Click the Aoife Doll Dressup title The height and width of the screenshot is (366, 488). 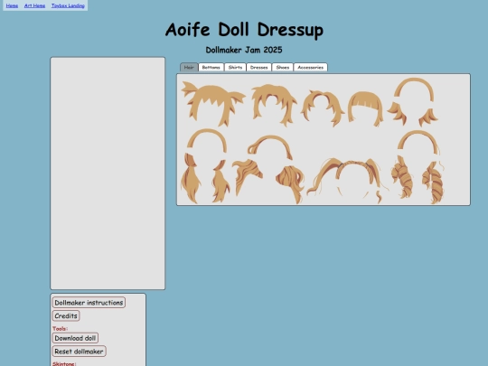coord(244,30)
